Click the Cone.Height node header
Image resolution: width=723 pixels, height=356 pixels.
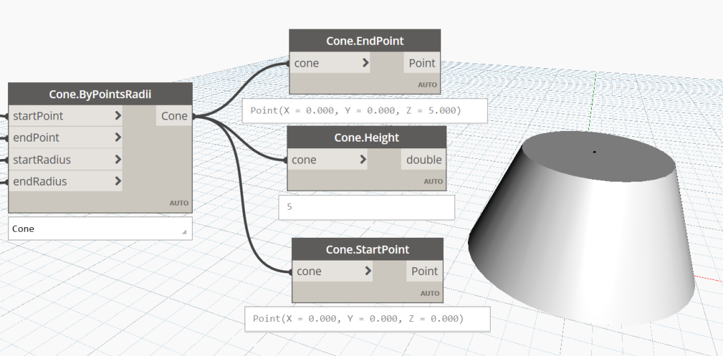click(367, 138)
